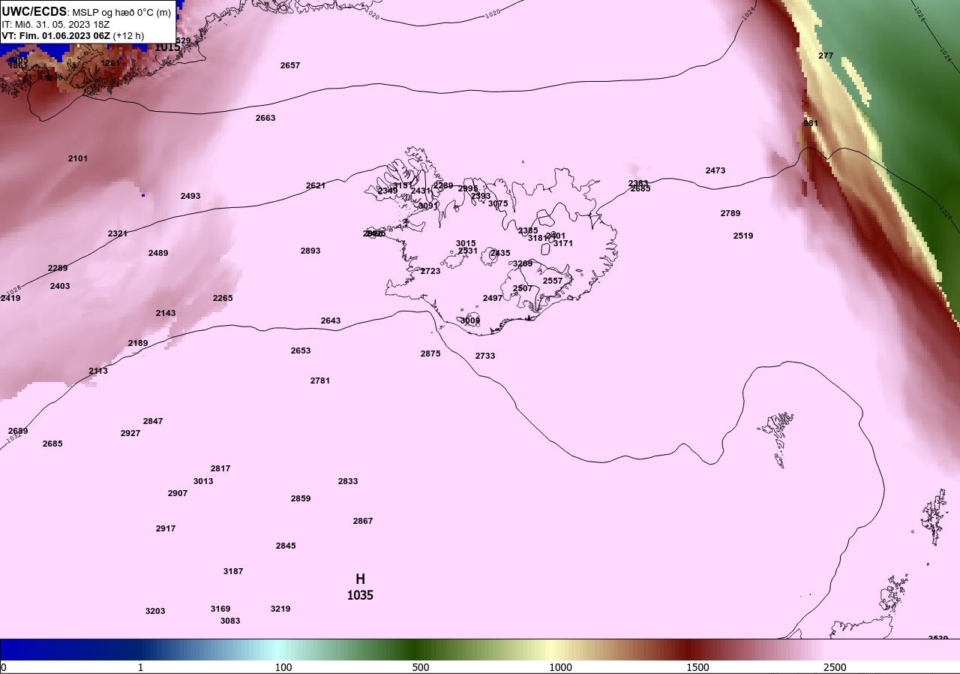Click the value 2403
Image resolution: width=960 pixels, height=674 pixels.
(60, 286)
